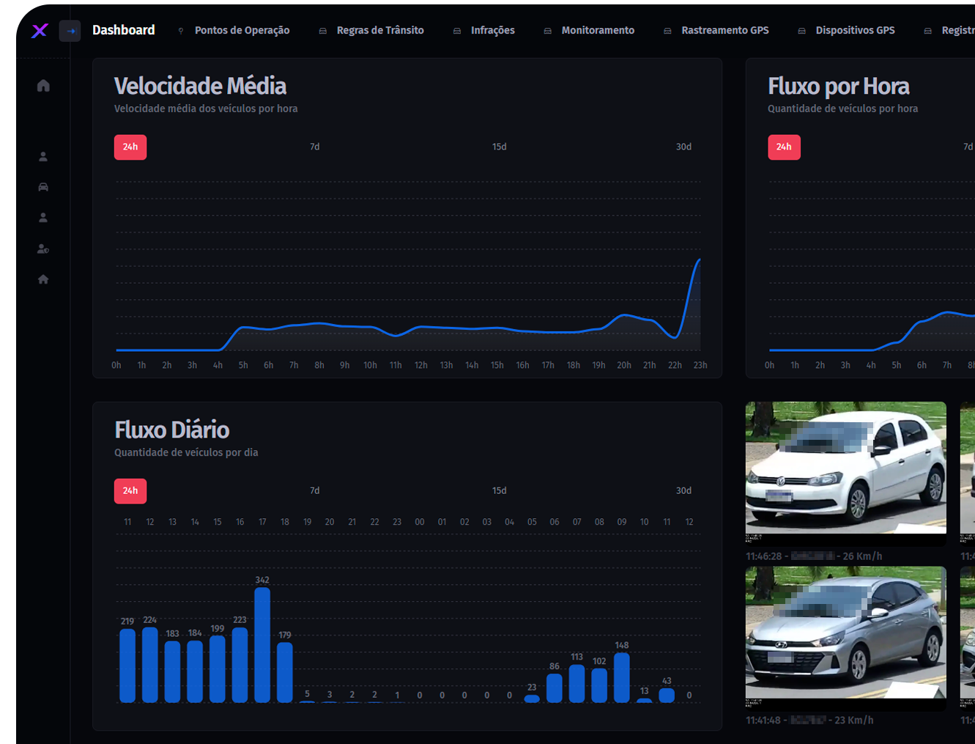Open the Monitoramento section
The image size is (975, 744).
(x=598, y=31)
